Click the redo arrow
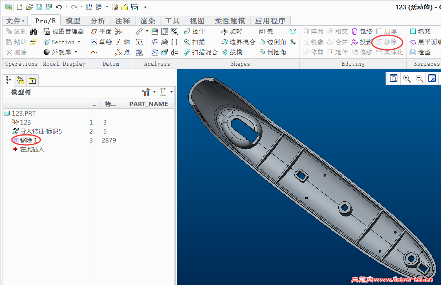441x285 pixels. tap(74, 7)
